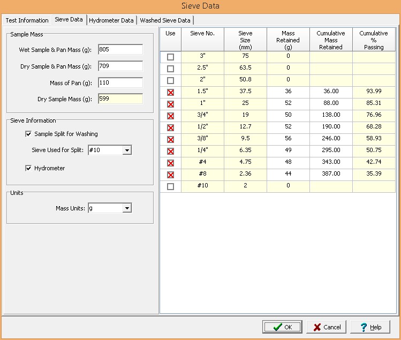Viewport: 401px width, 340px height.
Task: Open the Sieve Used for Split dropdown
Action: pyautogui.click(x=127, y=150)
